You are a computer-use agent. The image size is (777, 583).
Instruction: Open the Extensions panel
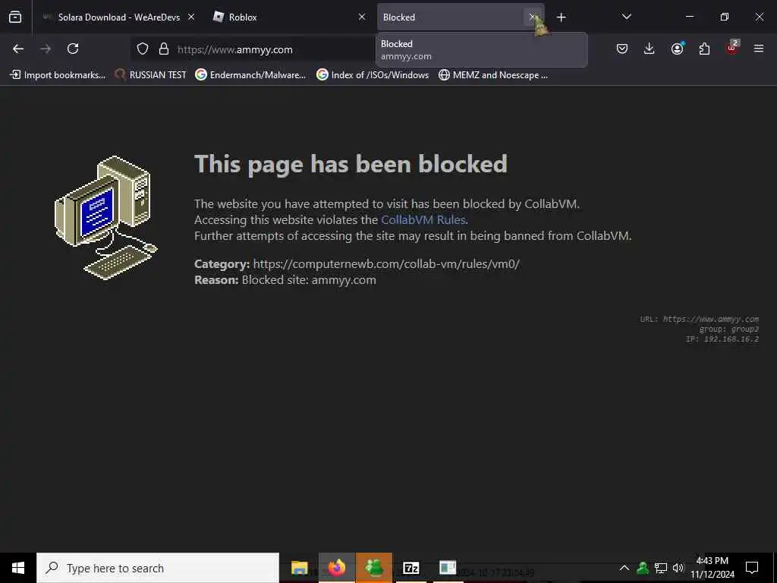(704, 49)
